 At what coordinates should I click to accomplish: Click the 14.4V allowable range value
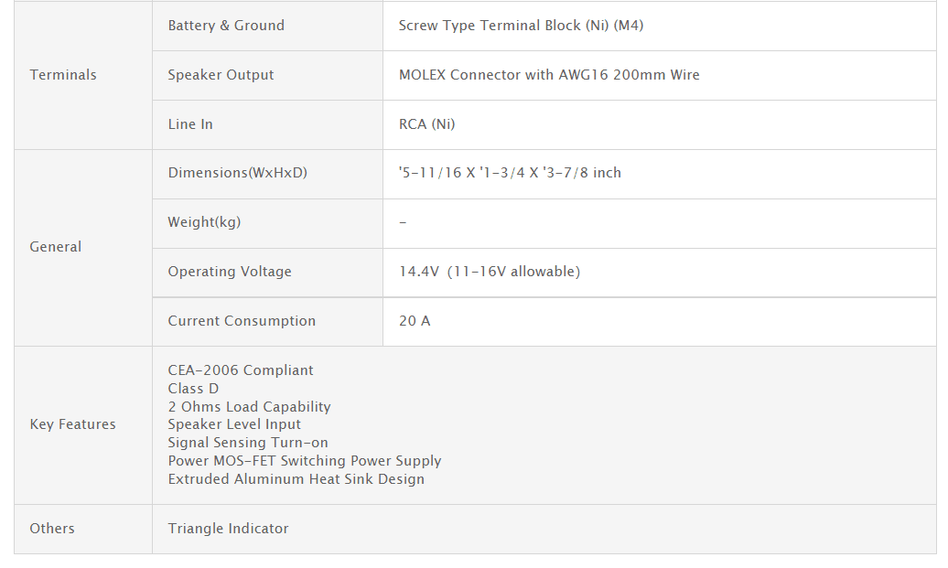click(x=489, y=272)
